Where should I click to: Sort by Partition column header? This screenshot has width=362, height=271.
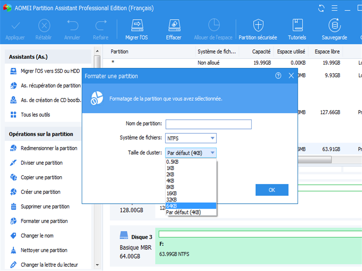pos(150,52)
